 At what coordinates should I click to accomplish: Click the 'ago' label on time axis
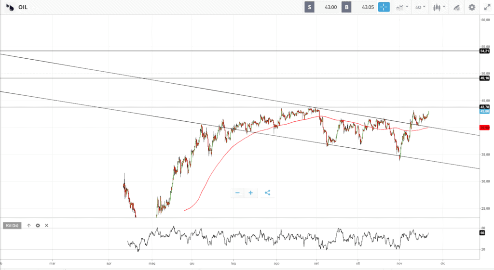[276, 263]
